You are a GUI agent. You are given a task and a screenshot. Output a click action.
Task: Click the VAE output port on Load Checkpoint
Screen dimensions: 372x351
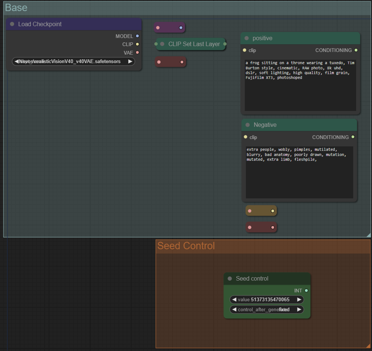[x=137, y=53]
